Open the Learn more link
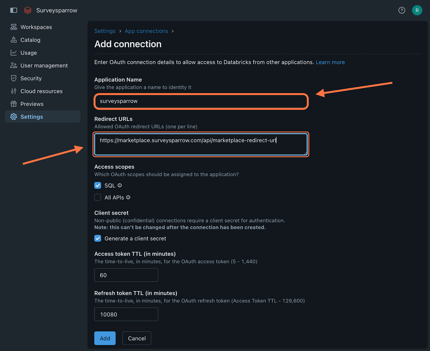The width and height of the screenshot is (430, 351). click(x=330, y=62)
